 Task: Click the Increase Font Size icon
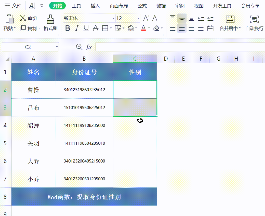(x=146, y=18)
